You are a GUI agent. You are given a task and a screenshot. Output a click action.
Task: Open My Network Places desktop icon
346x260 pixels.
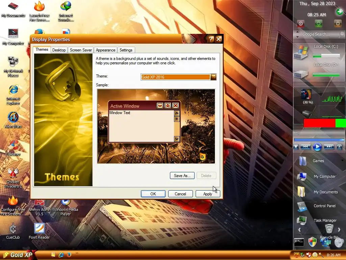tap(13, 67)
